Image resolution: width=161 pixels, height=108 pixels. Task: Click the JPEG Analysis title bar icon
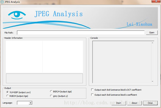2,2
